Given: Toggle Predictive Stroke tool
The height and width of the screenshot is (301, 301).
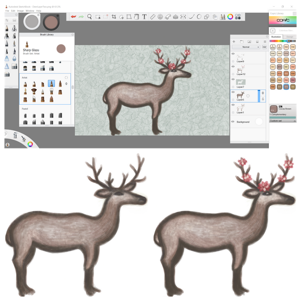Looking at the screenshot, I should (x=199, y=17).
